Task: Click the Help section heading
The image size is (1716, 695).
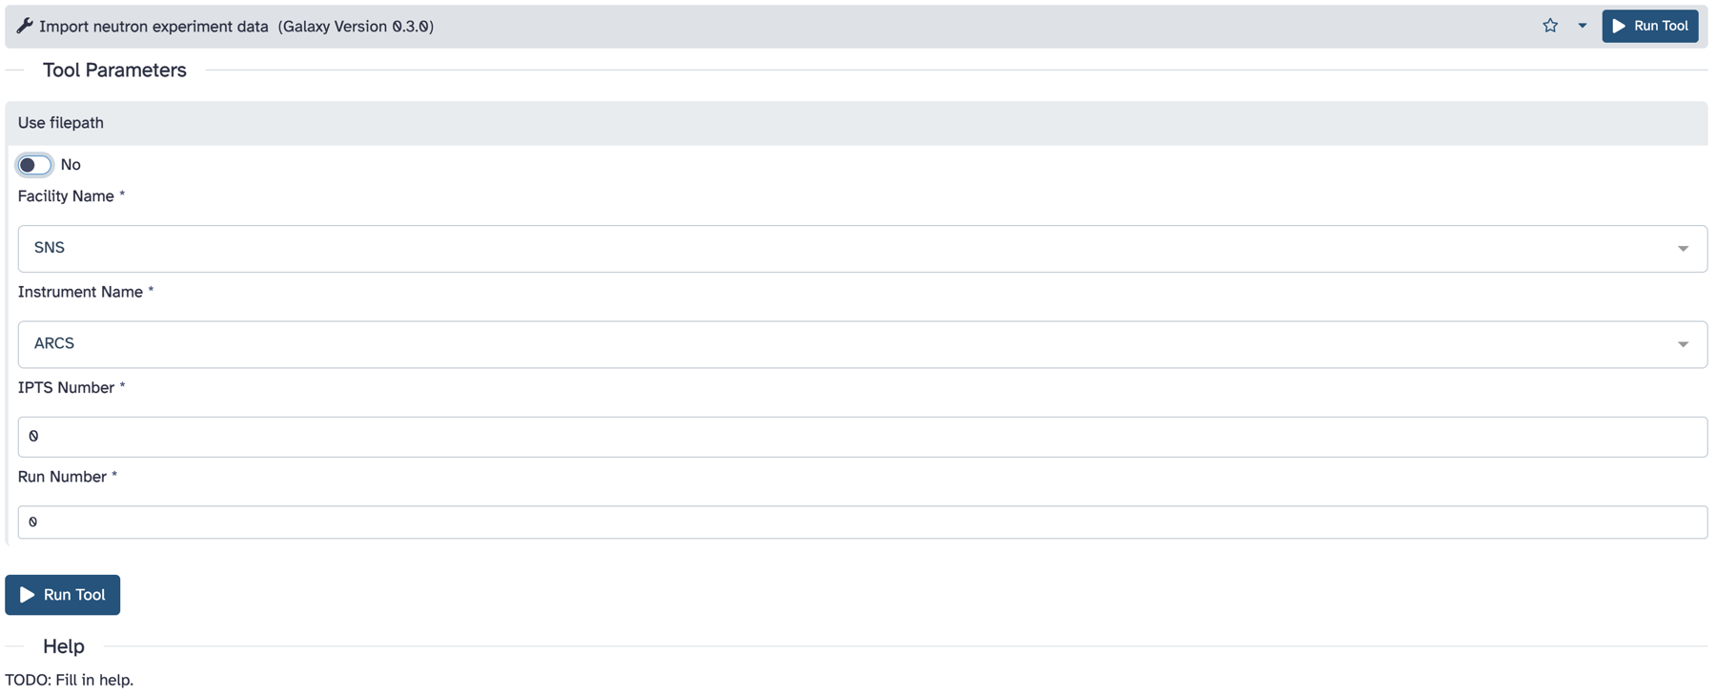Action: tap(63, 646)
